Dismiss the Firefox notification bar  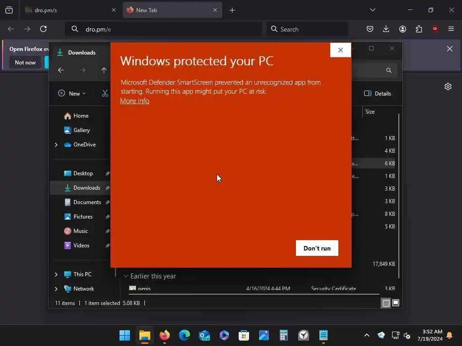[x=450, y=49]
